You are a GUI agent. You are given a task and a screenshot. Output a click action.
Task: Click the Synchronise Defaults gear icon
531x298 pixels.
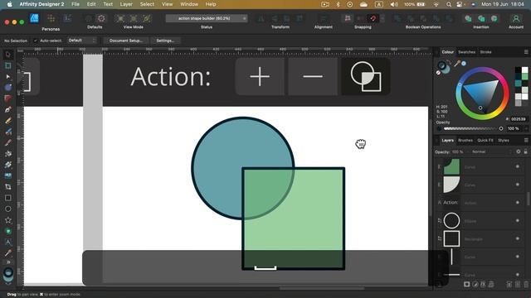coord(101,18)
